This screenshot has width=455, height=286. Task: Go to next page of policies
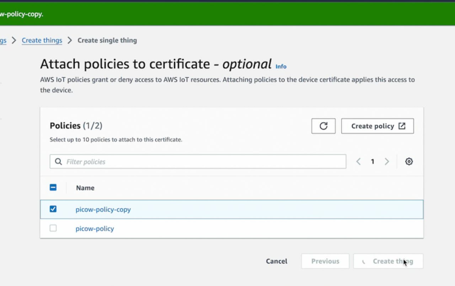tap(387, 162)
